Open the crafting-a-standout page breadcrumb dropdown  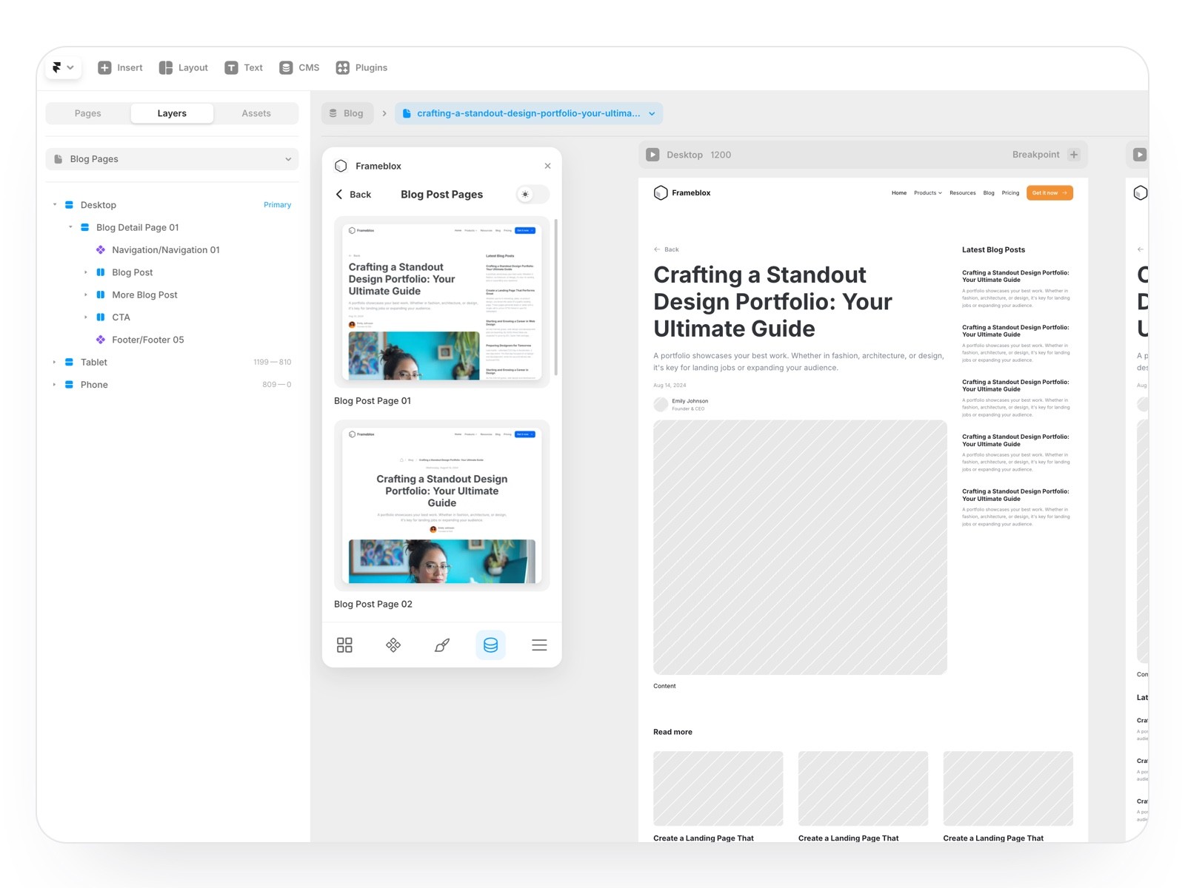point(651,113)
